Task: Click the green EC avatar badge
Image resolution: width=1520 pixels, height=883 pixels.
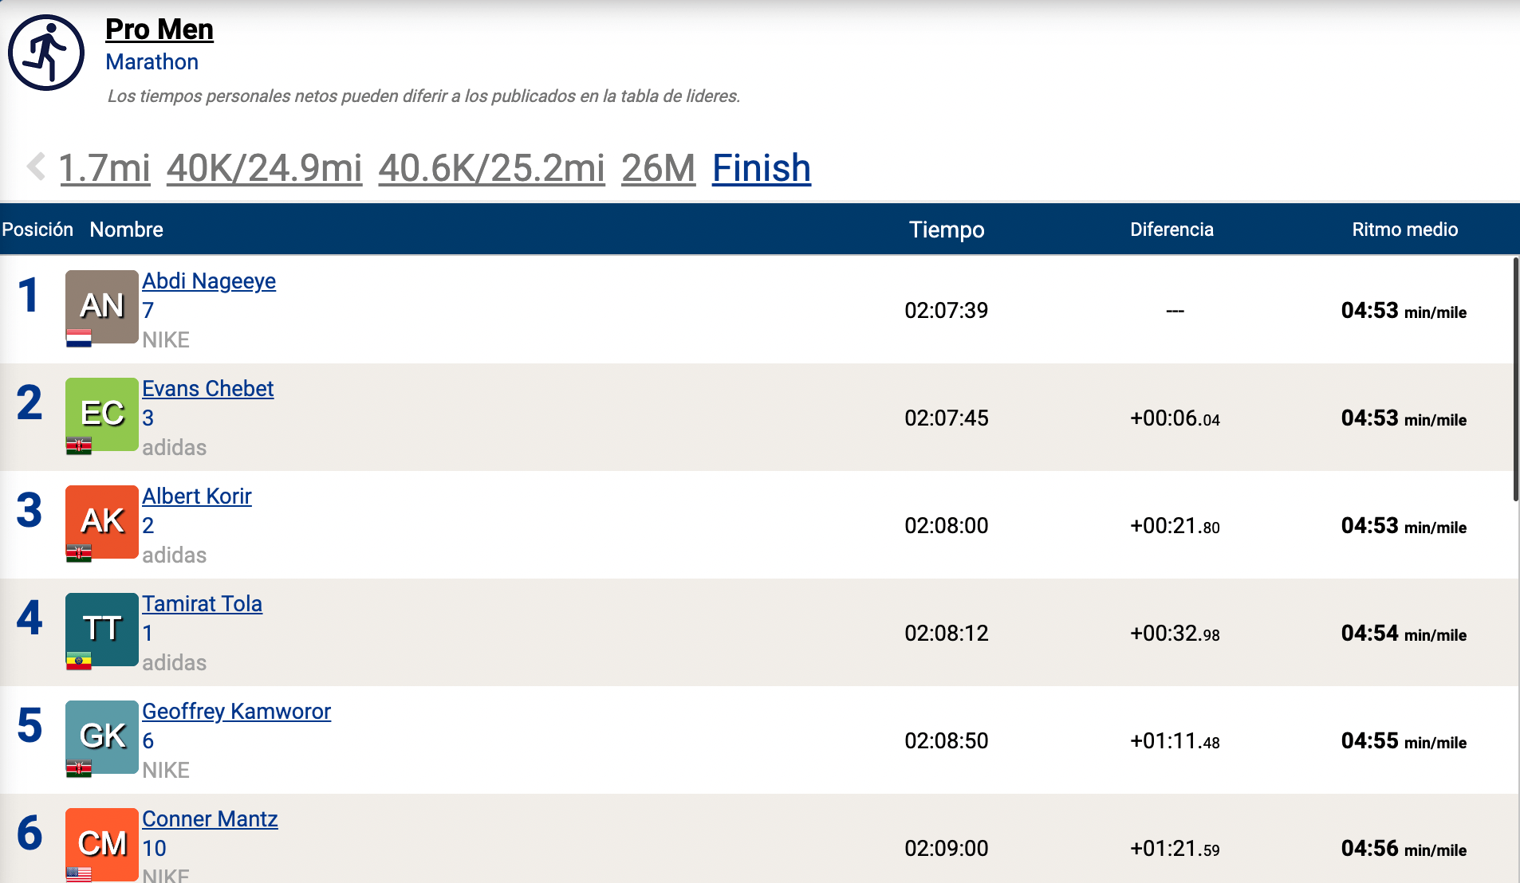Action: (x=102, y=414)
